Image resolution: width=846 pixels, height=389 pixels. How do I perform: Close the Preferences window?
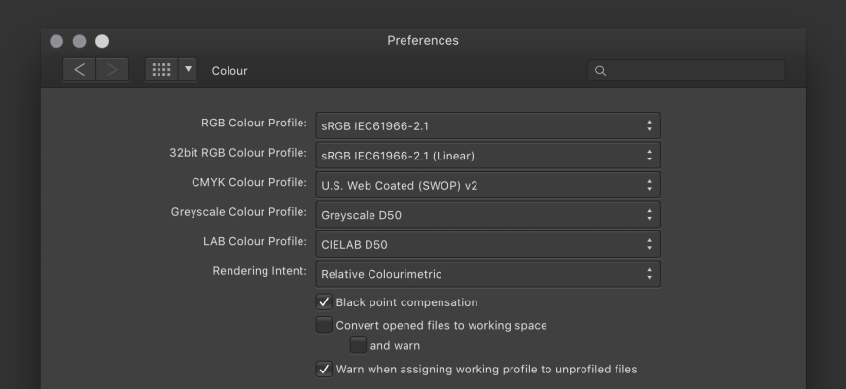pos(56,41)
